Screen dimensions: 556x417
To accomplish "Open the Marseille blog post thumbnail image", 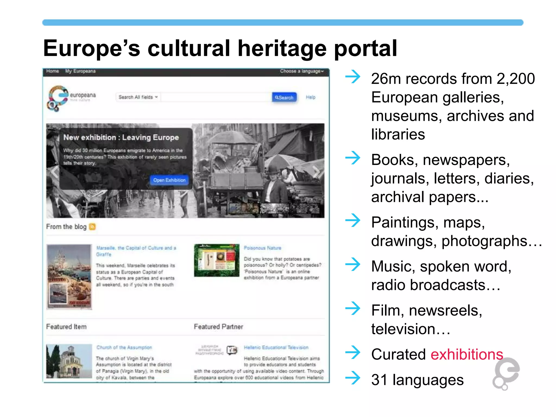I will (x=69, y=277).
